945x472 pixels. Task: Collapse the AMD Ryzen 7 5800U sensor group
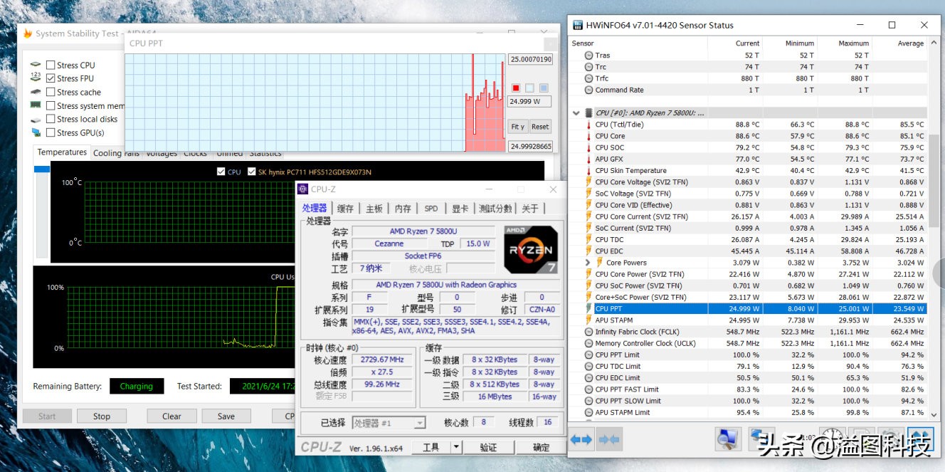coord(576,112)
